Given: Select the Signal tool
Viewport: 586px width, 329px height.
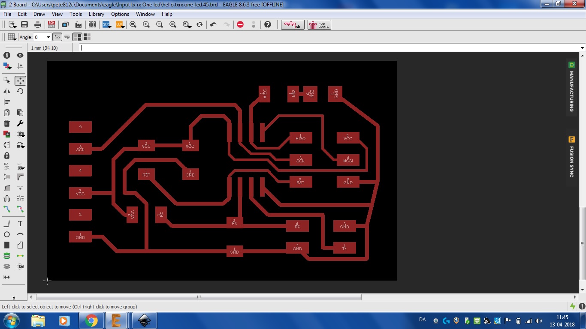Looking at the screenshot, I should click(20, 256).
